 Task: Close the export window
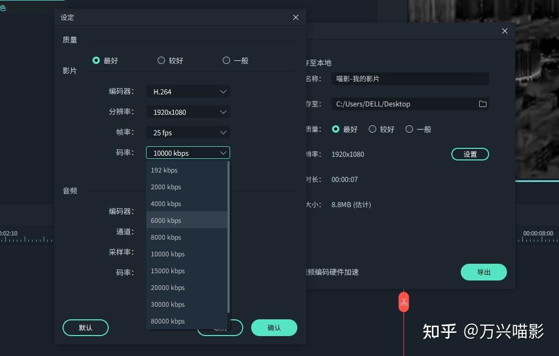coord(505,31)
